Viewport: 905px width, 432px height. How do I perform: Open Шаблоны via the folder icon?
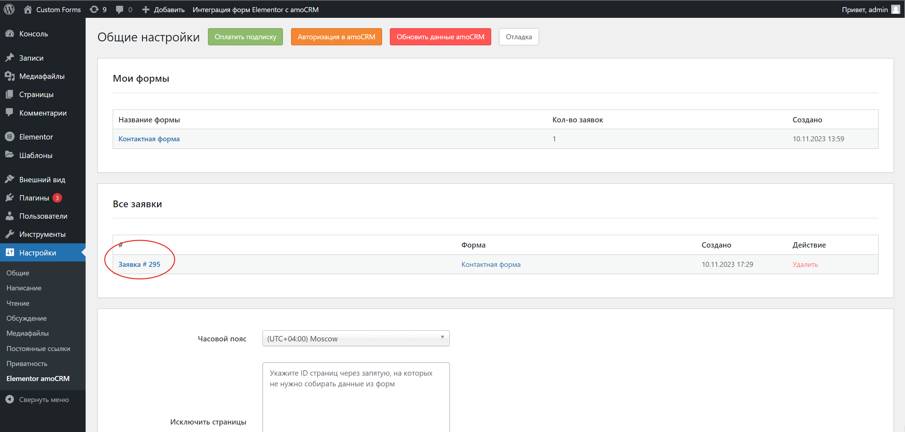[10, 155]
